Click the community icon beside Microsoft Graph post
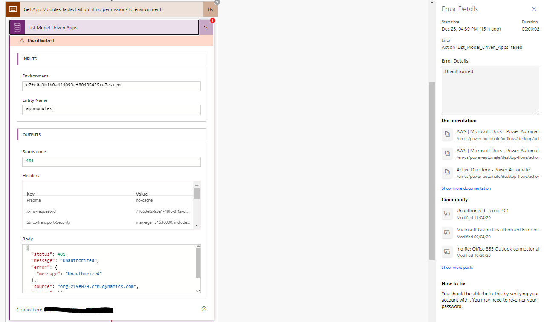 447,233
